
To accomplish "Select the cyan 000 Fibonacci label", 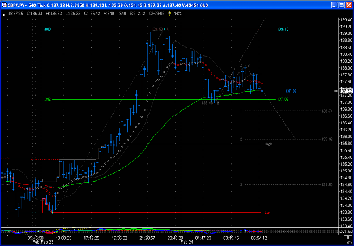I will (48, 29).
